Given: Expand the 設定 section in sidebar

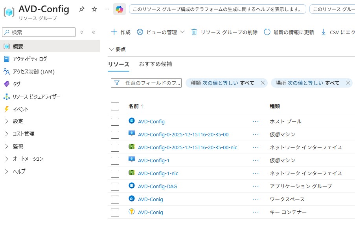Looking at the screenshot, I should [x=18, y=121].
